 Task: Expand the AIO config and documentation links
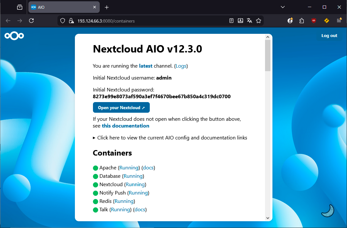172,138
